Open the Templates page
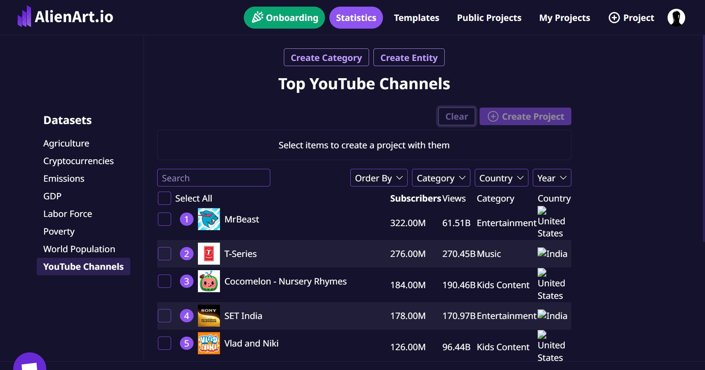 [416, 18]
